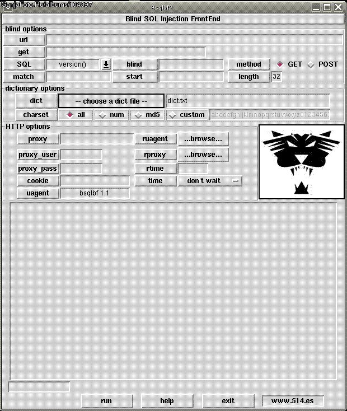Select the md5 charset option
The width and height of the screenshot is (347, 411).
[139, 115]
